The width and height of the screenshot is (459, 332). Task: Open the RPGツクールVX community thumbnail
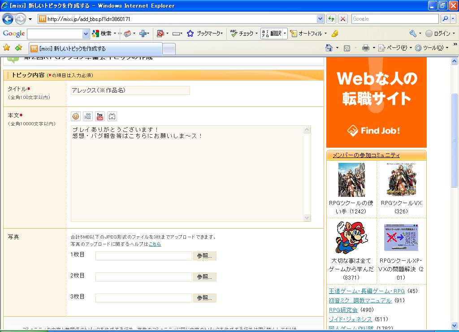tap(401, 180)
